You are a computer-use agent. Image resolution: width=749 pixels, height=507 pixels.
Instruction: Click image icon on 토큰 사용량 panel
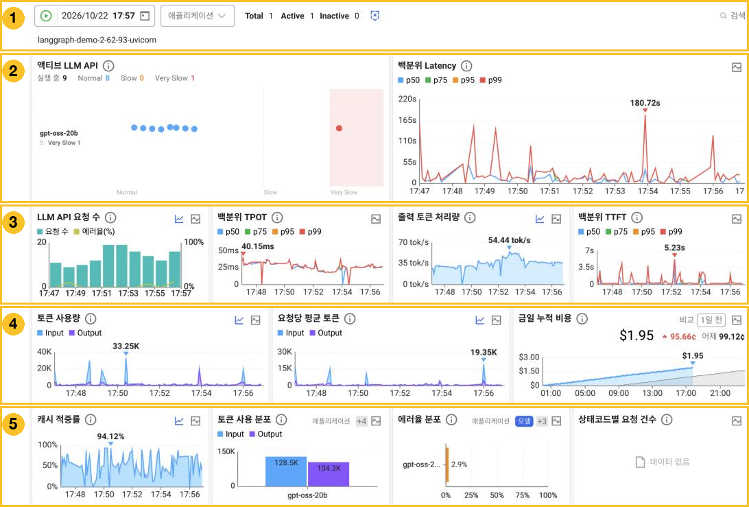(256, 320)
